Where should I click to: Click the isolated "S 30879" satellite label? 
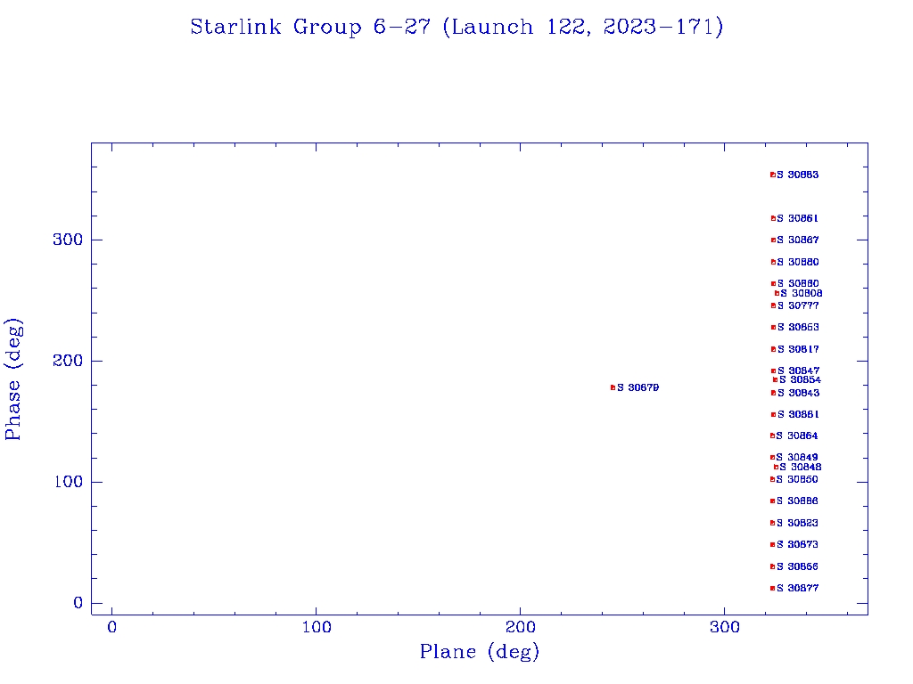point(638,387)
